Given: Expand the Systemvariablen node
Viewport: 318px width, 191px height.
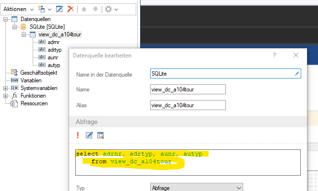Looking at the screenshot, I should (x=5, y=88).
